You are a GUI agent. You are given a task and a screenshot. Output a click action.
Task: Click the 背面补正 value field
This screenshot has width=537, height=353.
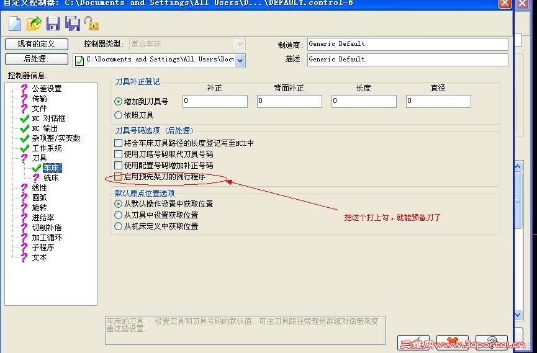pyautogui.click(x=289, y=101)
